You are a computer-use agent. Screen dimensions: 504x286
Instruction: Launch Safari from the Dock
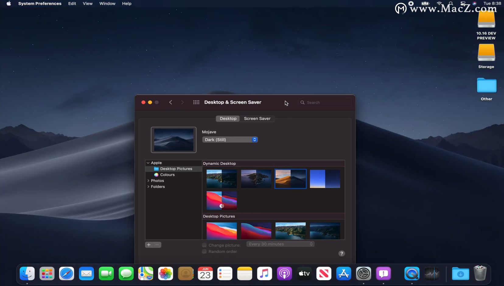tap(67, 274)
